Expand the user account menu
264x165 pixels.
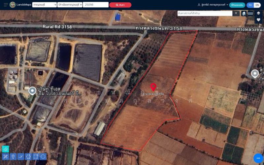[213, 5]
